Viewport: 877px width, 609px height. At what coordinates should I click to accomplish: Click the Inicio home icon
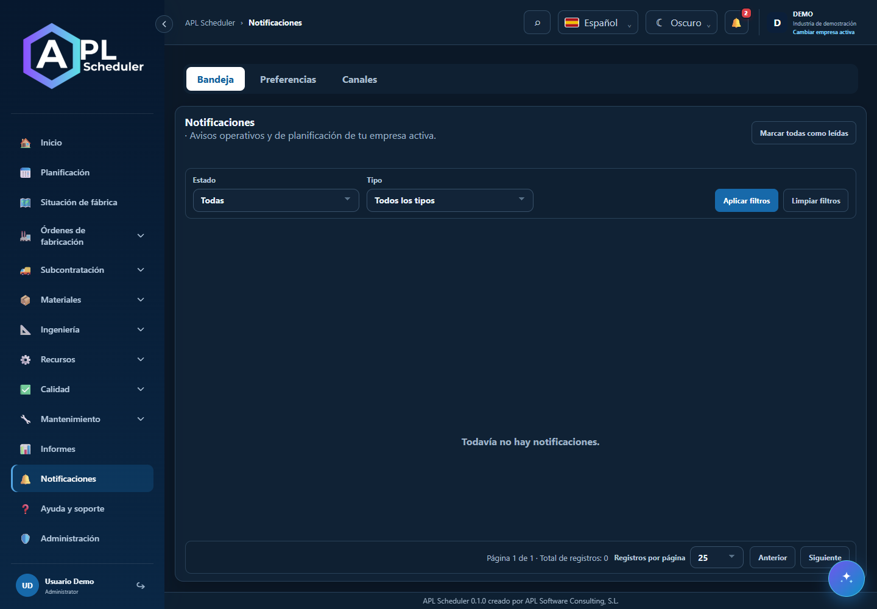[26, 143]
